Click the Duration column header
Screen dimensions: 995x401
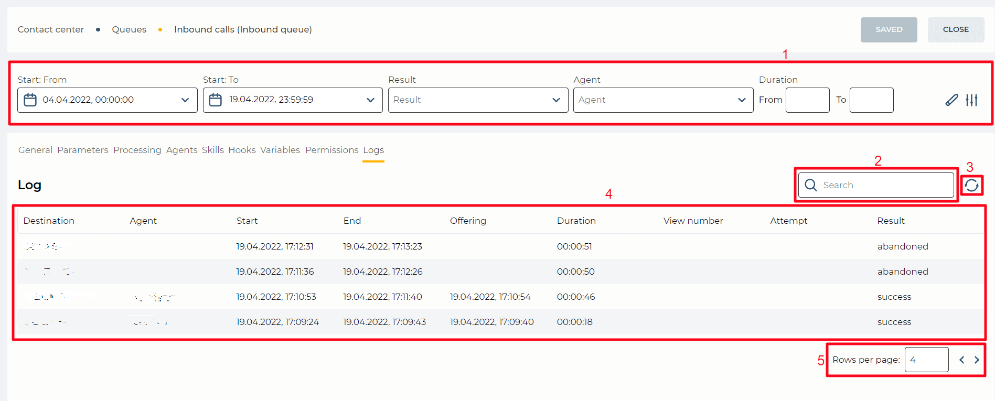[x=576, y=221]
